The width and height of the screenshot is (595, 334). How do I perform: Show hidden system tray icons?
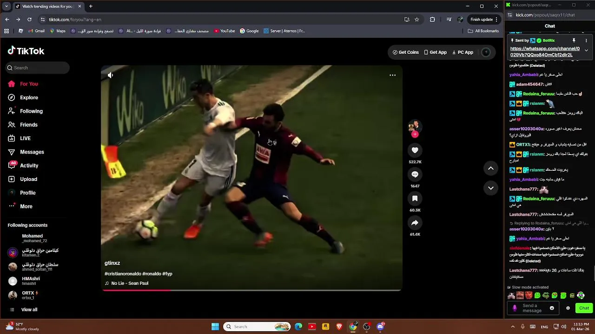pyautogui.click(x=513, y=327)
